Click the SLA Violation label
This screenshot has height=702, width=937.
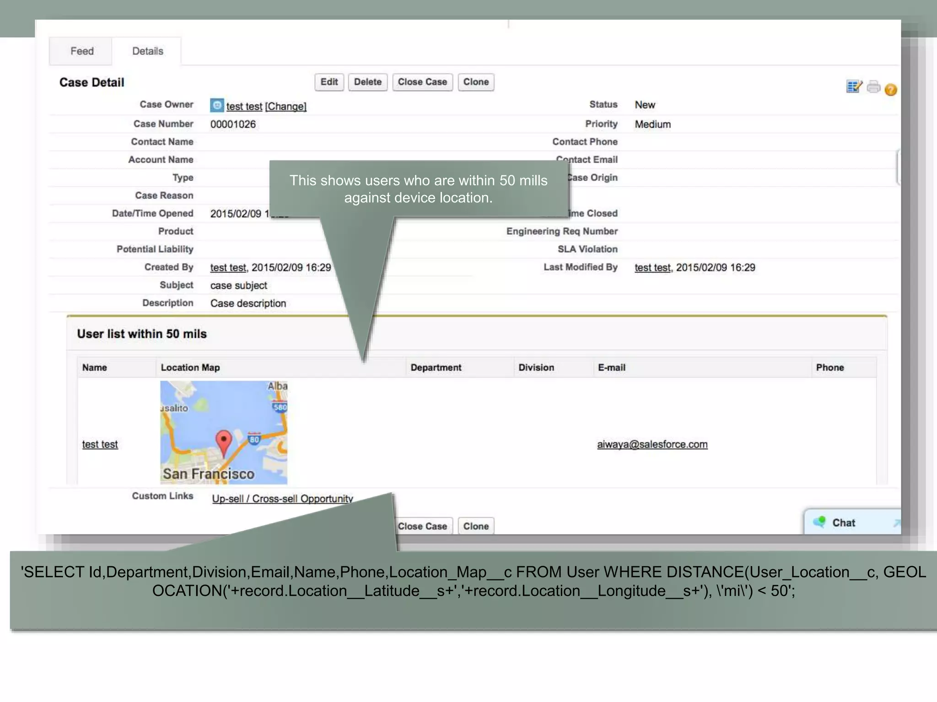[x=587, y=249]
